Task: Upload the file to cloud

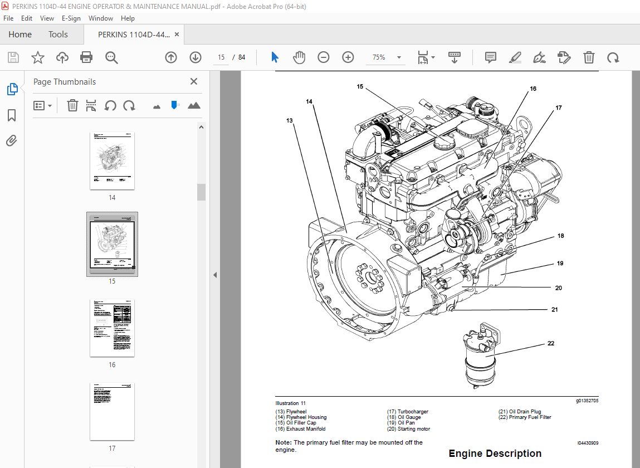Action: pos(62,57)
